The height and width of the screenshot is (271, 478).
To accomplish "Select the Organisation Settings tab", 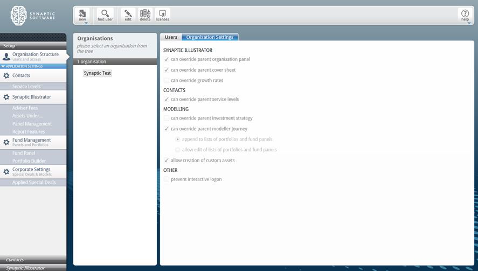I will (210, 37).
